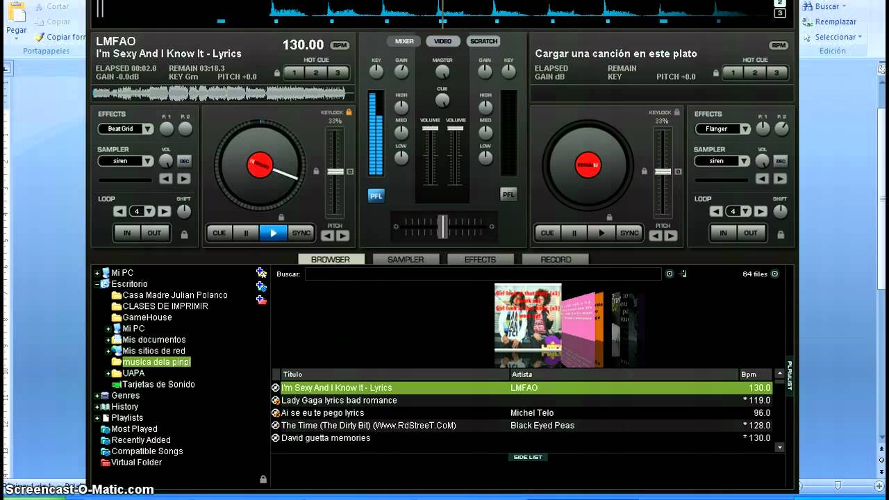Open the RECORD browser tab
Viewport: 889px width, 500px height.
click(556, 260)
